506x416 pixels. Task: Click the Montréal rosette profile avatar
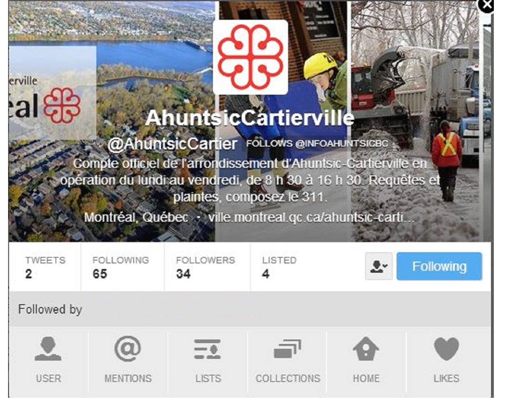click(251, 57)
